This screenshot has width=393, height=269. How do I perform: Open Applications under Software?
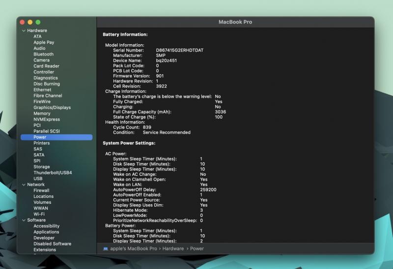click(x=46, y=232)
